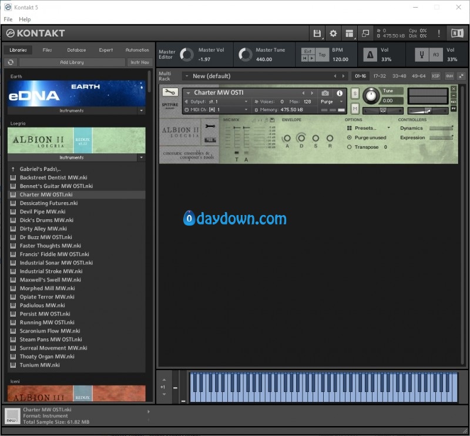Click the mic mix save icon

click(x=272, y=120)
